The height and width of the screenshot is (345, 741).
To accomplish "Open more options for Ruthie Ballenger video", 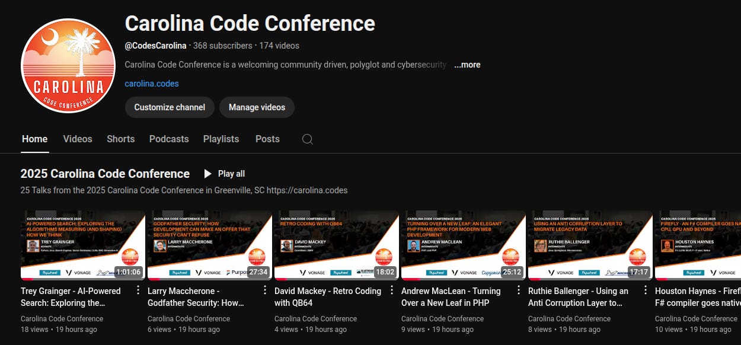I will tap(646, 290).
